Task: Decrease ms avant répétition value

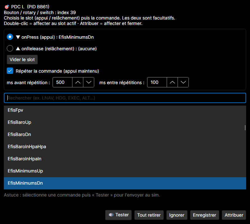Action: coord(89,82)
